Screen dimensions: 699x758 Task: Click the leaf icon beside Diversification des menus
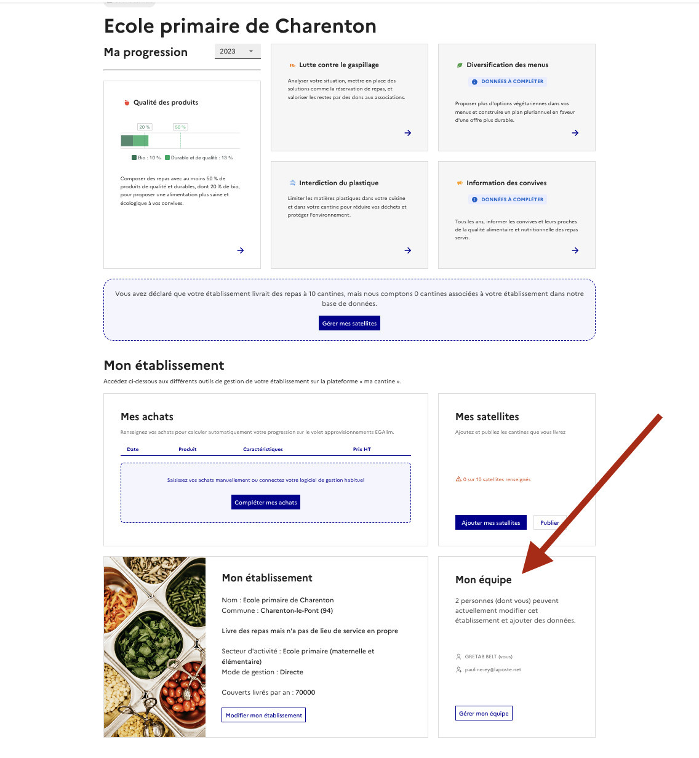click(x=460, y=65)
